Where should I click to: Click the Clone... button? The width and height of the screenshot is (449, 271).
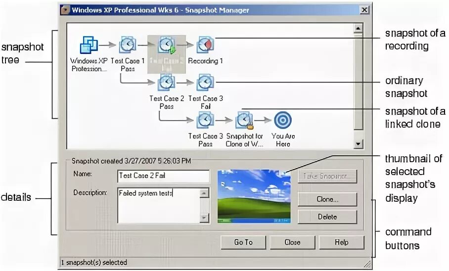pyautogui.click(x=327, y=199)
